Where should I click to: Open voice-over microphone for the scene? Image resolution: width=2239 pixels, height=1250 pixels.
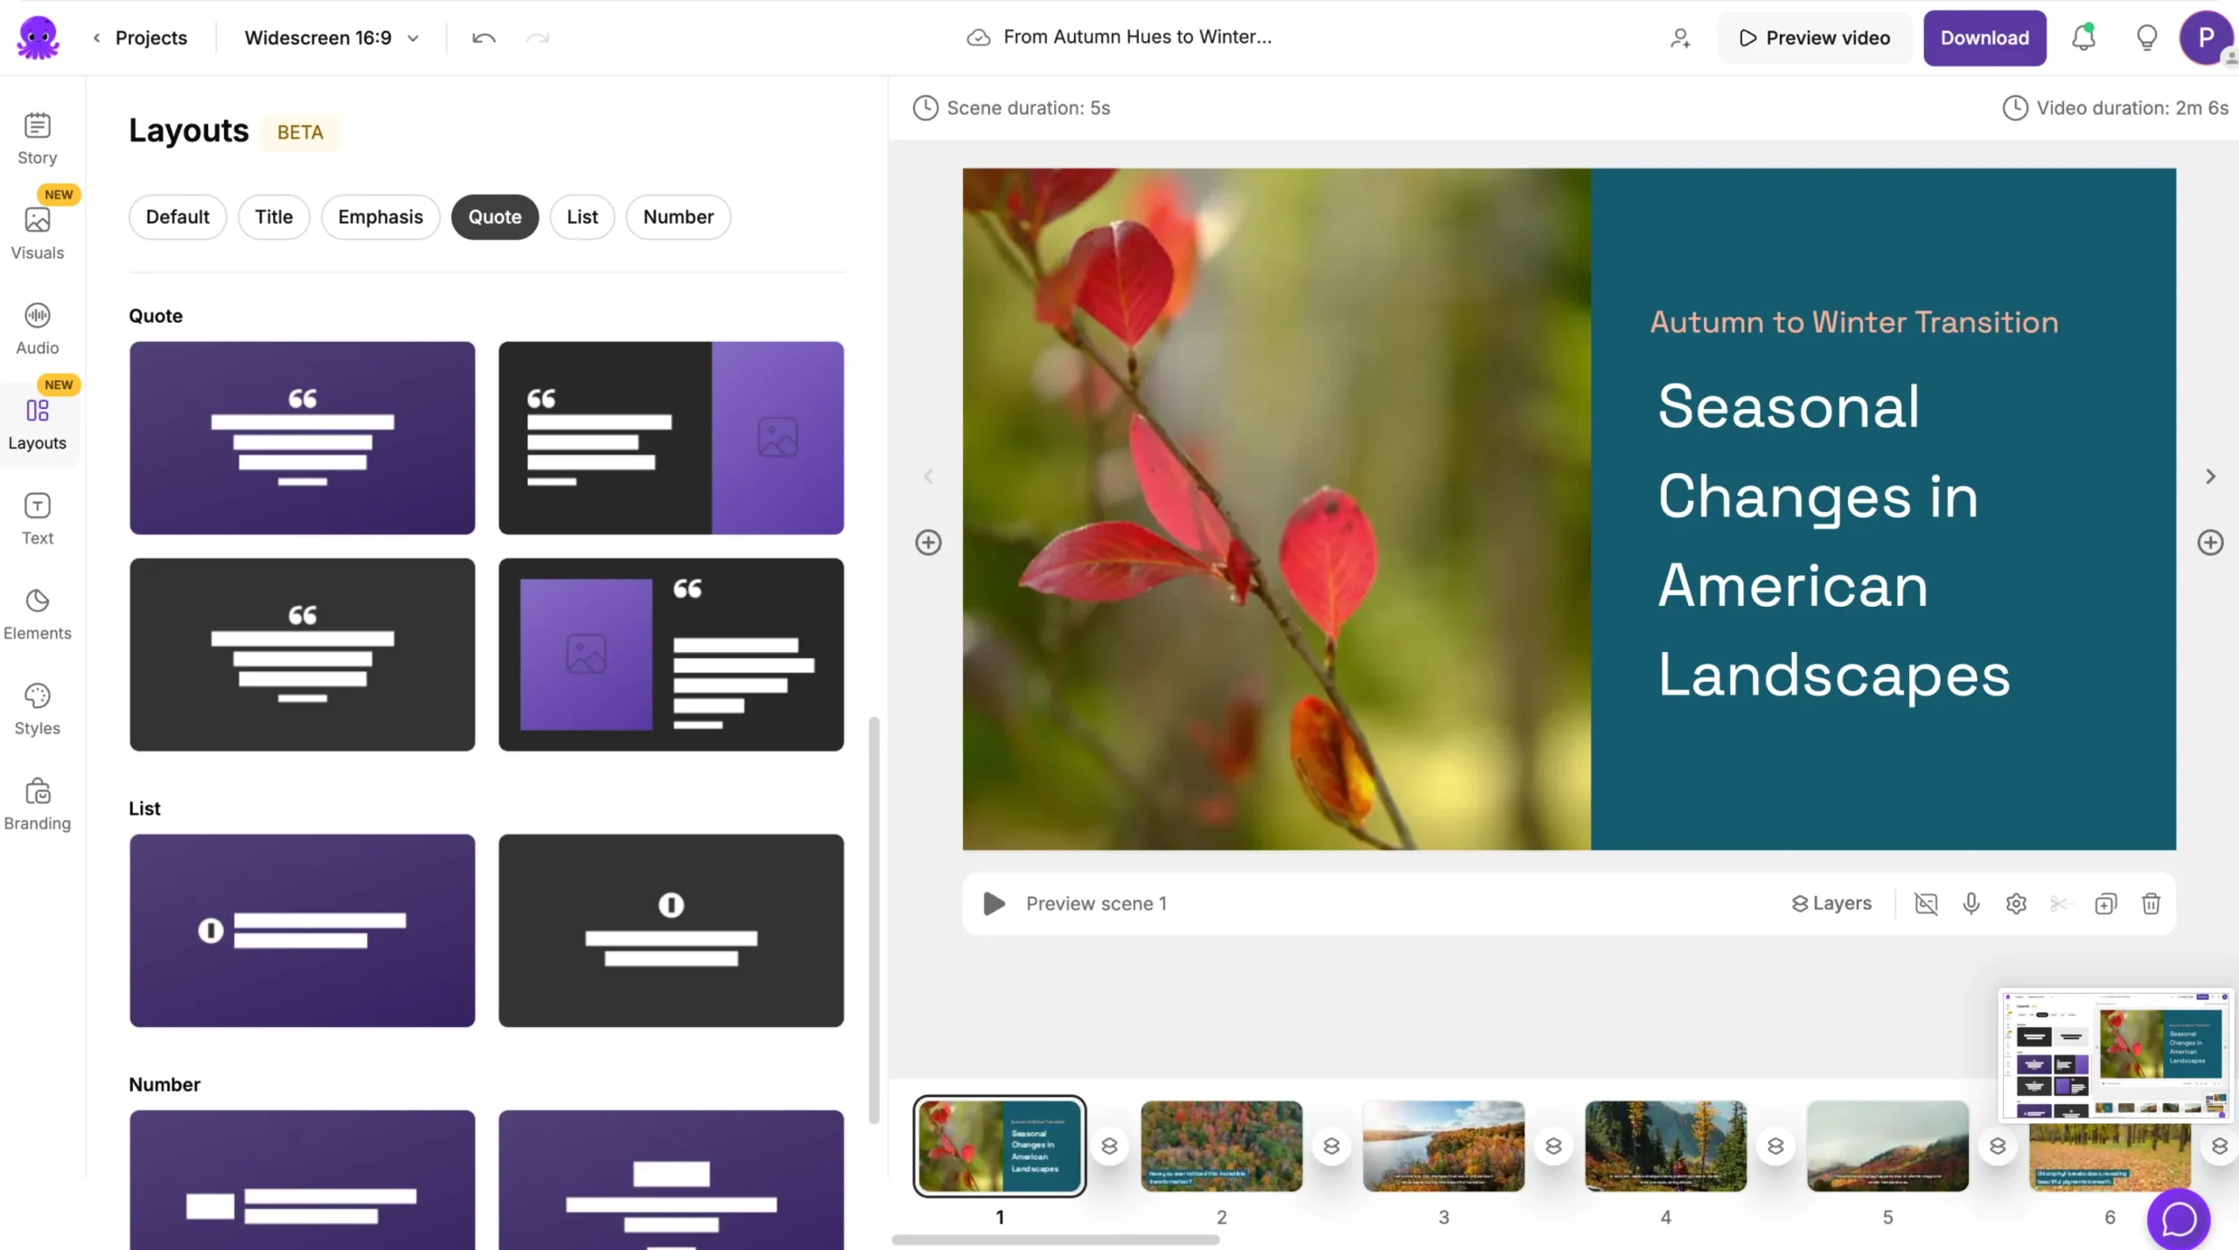point(1970,903)
